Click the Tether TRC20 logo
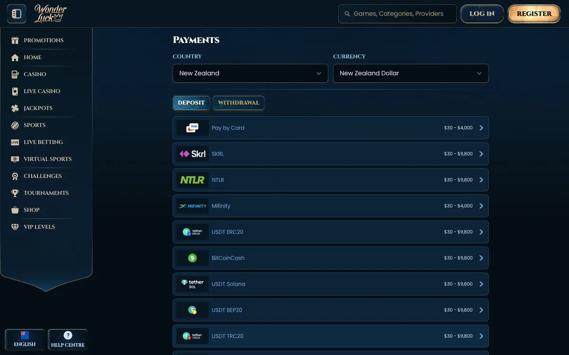 (x=193, y=336)
